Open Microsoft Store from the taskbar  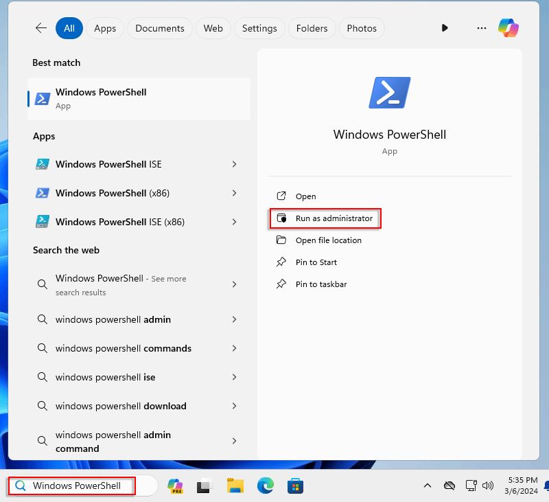295,486
